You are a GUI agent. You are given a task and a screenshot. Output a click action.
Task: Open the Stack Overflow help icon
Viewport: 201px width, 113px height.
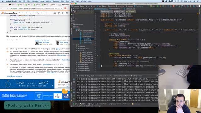point(63,13)
